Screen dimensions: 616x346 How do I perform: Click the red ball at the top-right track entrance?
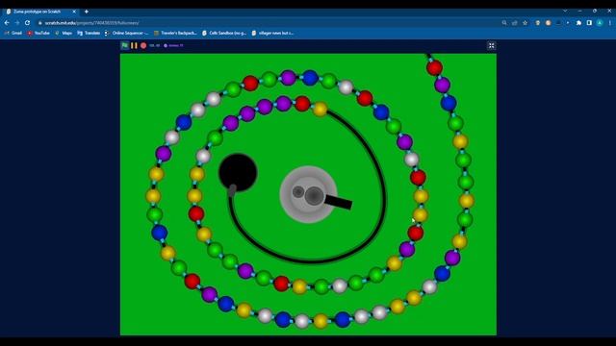[434, 67]
